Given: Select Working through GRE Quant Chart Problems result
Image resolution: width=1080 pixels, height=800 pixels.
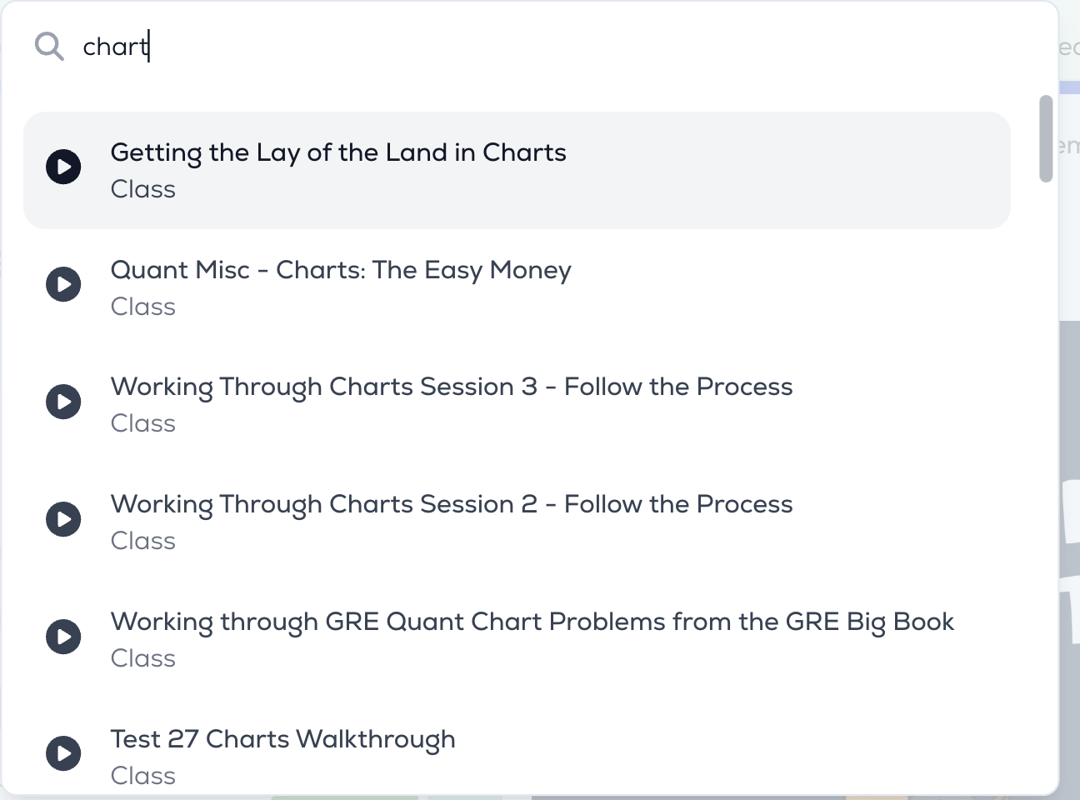Looking at the screenshot, I should click(517, 640).
